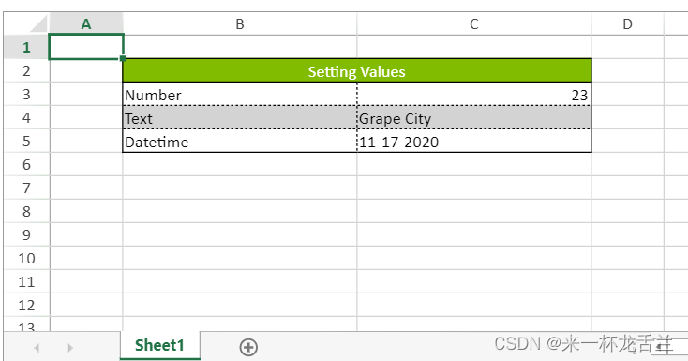Select the Datetime label cell
The image size is (688, 361).
pos(240,141)
